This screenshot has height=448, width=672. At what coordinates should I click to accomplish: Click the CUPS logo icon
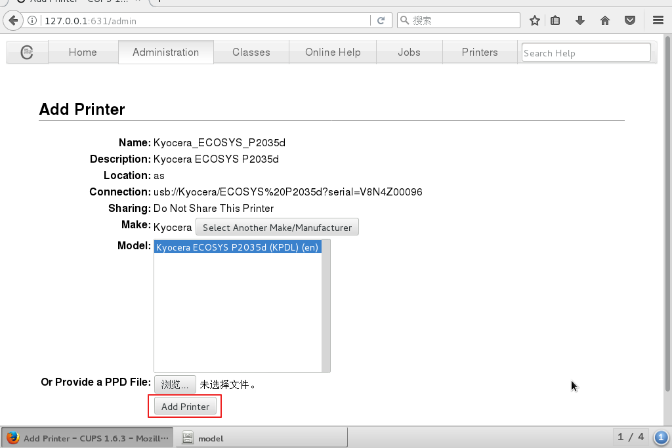tap(27, 52)
